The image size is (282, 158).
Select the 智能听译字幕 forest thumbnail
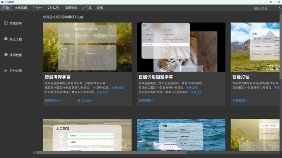pos(87,47)
